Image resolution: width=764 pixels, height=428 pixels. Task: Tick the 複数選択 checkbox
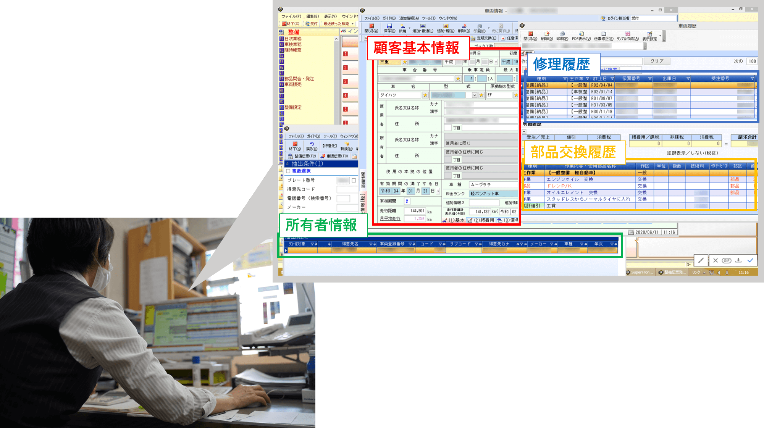point(288,171)
